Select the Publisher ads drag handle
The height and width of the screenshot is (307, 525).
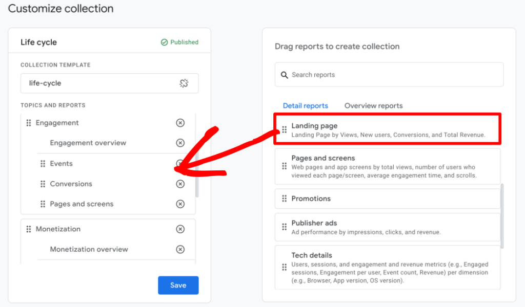pyautogui.click(x=284, y=226)
